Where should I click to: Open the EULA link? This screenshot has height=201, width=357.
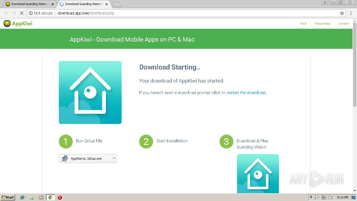point(303,24)
